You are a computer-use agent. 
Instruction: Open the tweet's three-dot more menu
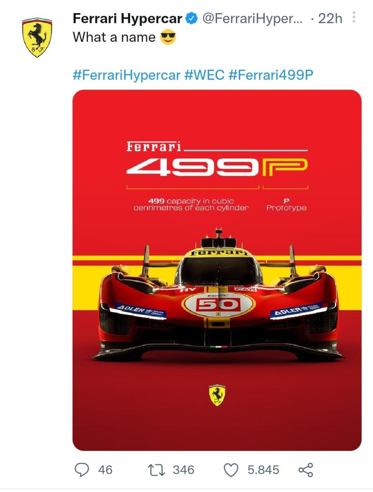pyautogui.click(x=354, y=18)
